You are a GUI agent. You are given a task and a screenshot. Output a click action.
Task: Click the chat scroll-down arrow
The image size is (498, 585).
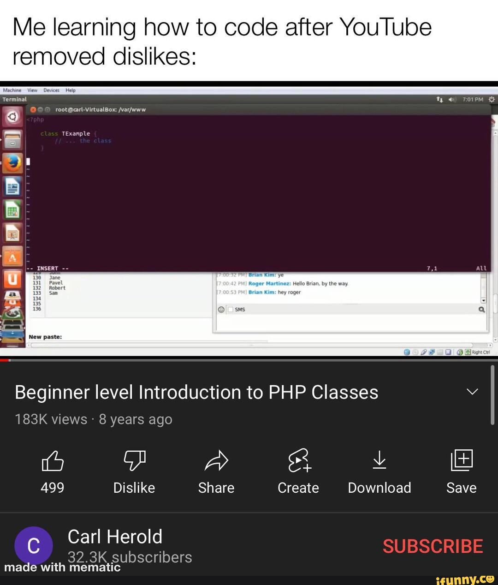click(483, 300)
